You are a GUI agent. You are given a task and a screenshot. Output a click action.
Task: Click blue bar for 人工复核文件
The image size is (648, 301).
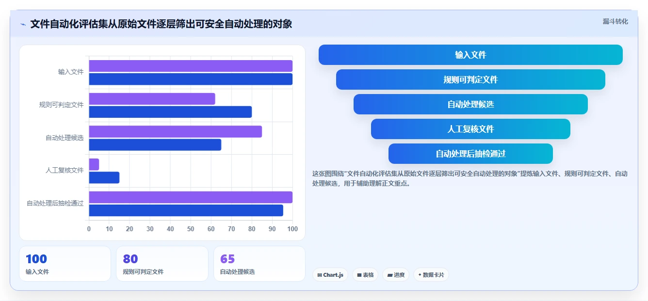click(x=104, y=177)
